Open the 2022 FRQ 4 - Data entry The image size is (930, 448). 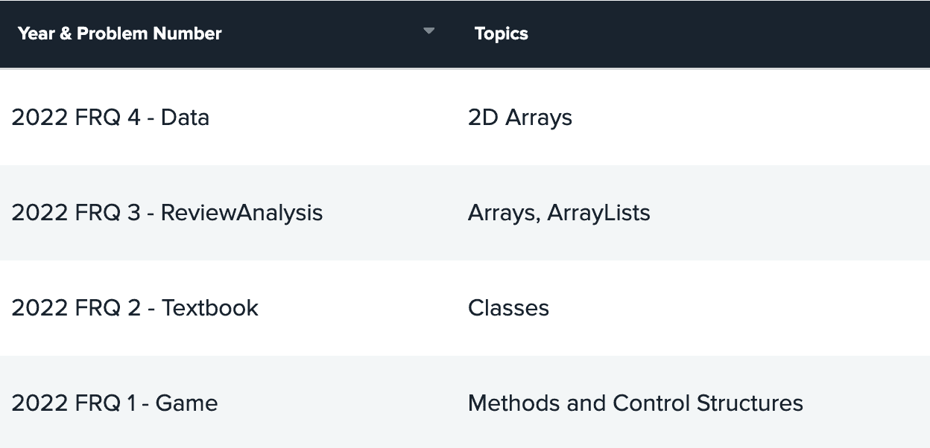110,118
